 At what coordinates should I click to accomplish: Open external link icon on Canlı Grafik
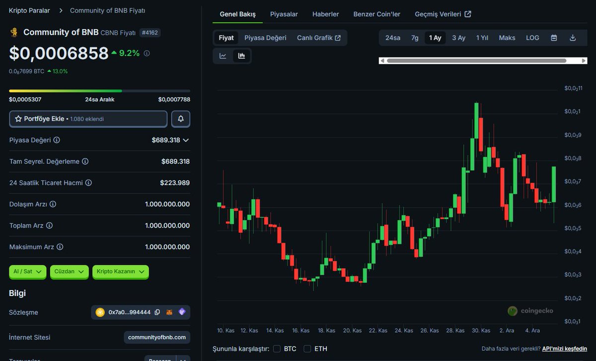pyautogui.click(x=338, y=38)
